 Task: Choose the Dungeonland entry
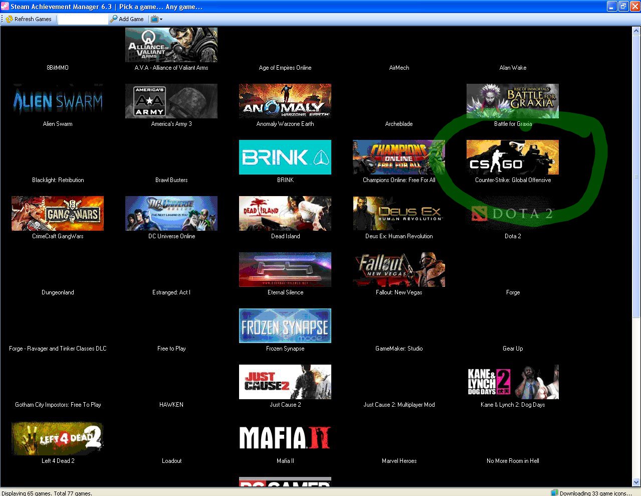pos(58,292)
